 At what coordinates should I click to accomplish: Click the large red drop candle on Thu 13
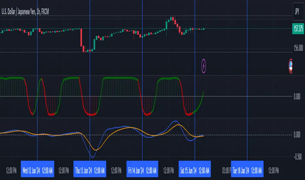(81, 37)
